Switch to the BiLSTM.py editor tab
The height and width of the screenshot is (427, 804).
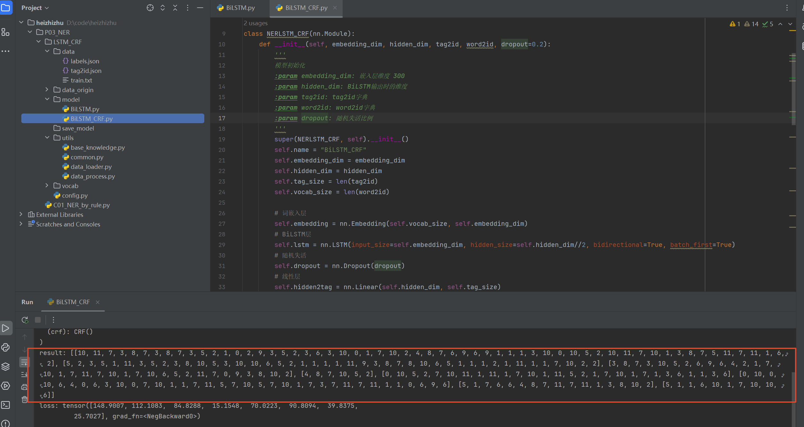click(x=236, y=8)
